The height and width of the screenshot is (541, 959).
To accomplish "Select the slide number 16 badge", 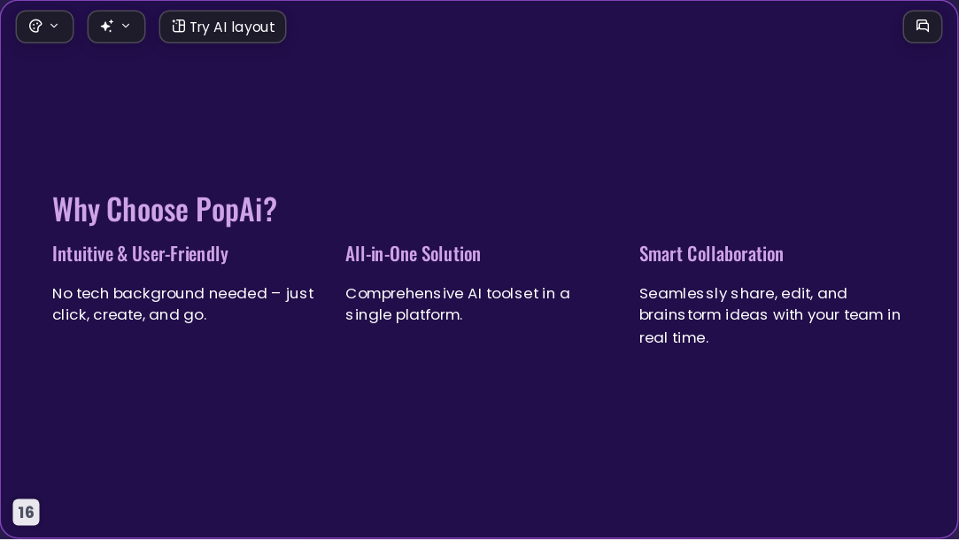I will (27, 513).
